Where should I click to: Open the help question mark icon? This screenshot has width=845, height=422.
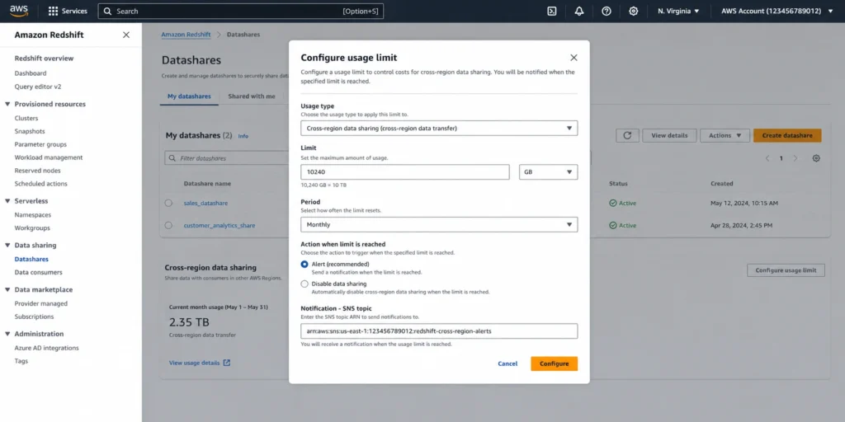click(x=607, y=12)
